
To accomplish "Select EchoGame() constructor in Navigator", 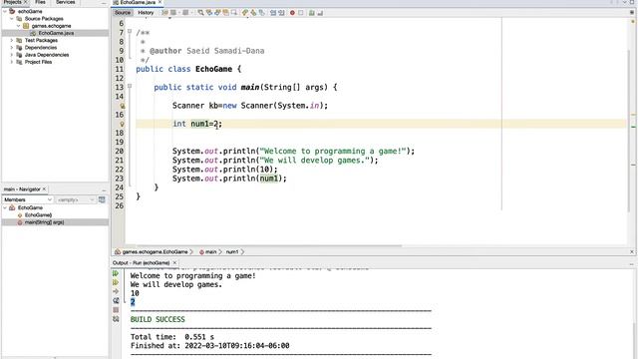I will point(38,215).
